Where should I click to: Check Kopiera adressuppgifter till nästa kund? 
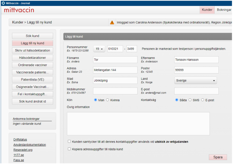click(69, 149)
